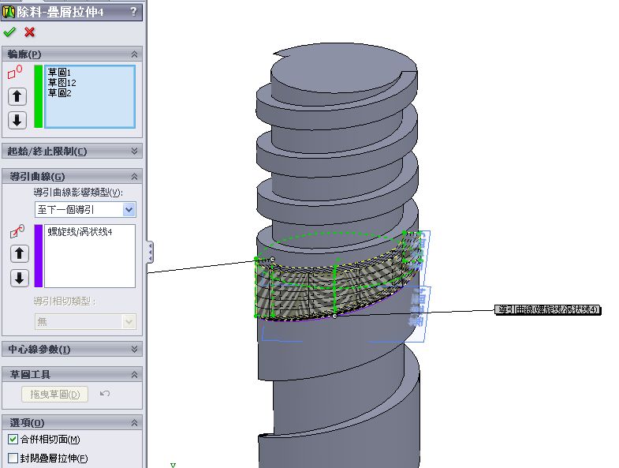Collapse the 導引曲線(G) section
619x468 pixels.
pos(134,176)
